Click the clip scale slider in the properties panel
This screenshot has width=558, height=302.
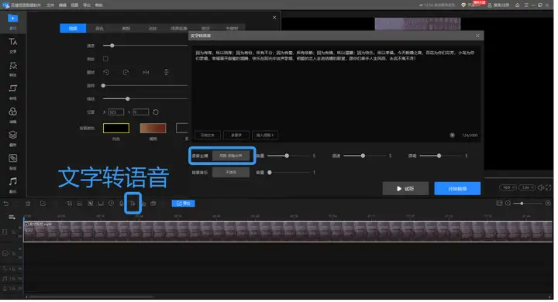tap(146, 99)
